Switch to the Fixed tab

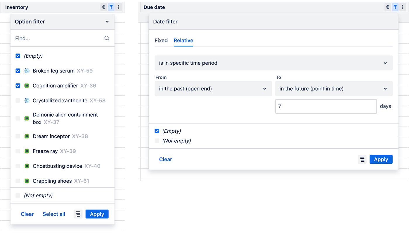tap(161, 40)
